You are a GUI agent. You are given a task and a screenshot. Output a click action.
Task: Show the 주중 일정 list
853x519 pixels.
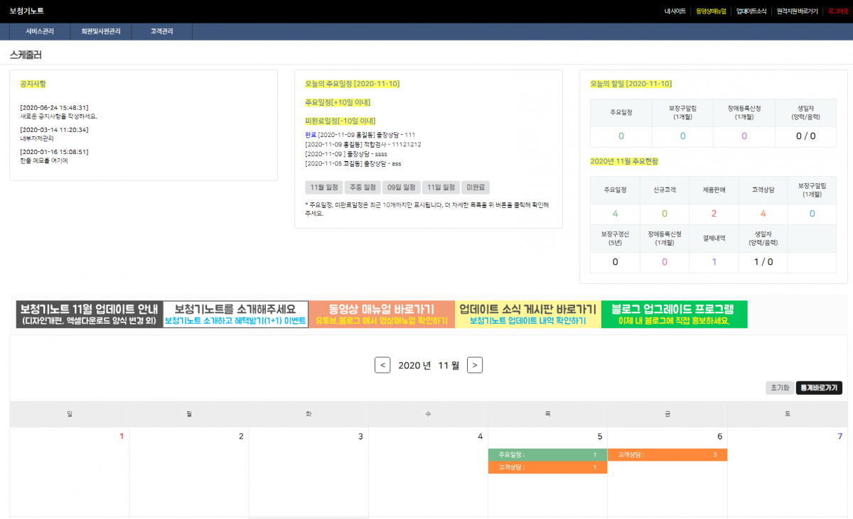point(362,187)
